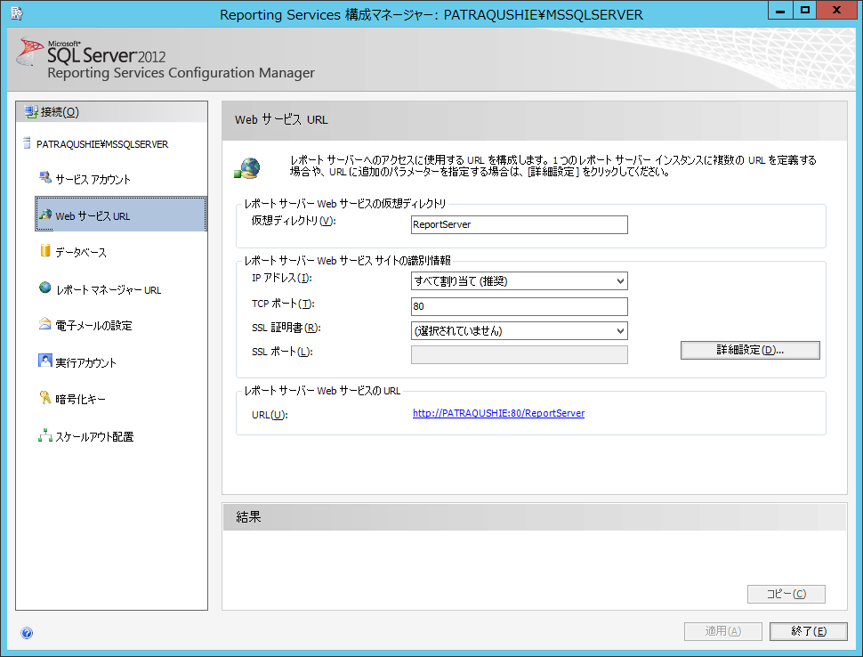The image size is (863, 657).
Task: Click the Web サービス URL page heading
Action: 281,119
